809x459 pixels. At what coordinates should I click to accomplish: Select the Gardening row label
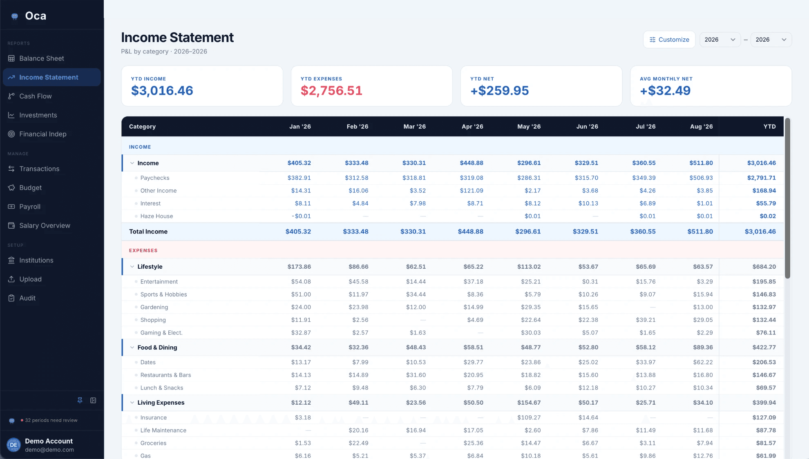click(154, 307)
